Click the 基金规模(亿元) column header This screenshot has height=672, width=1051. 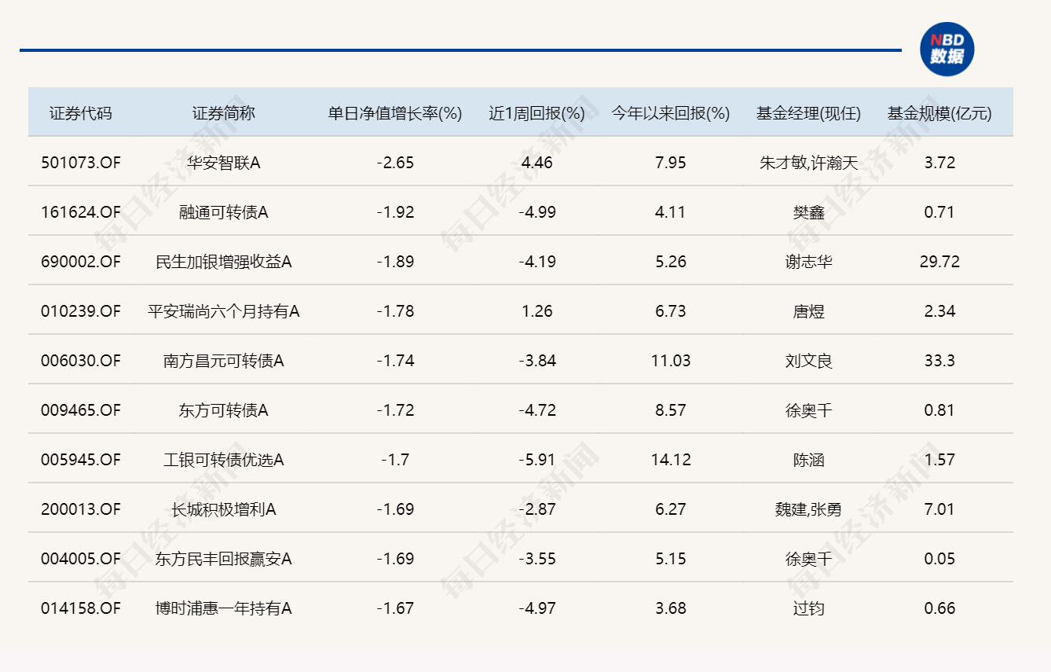coord(939,113)
